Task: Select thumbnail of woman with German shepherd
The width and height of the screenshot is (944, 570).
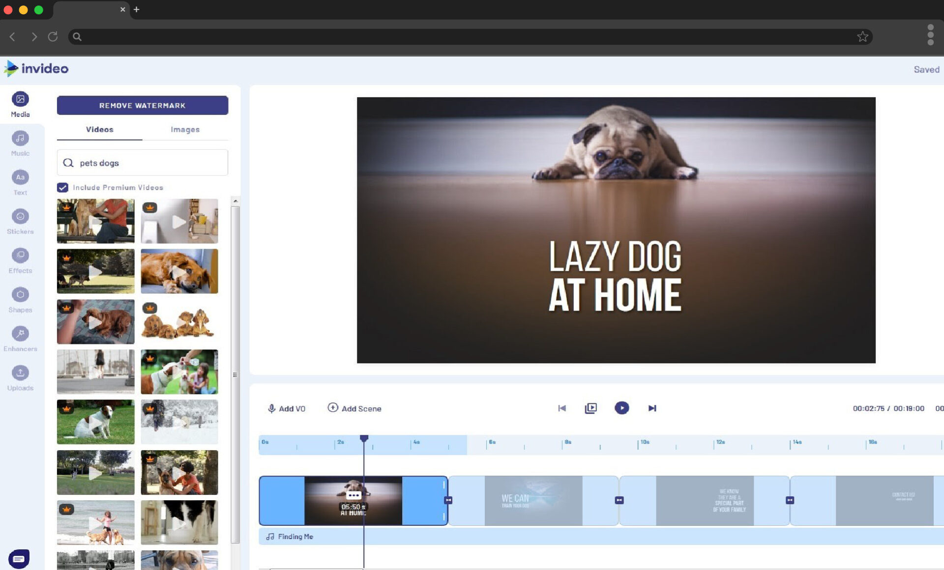Action: point(179,473)
